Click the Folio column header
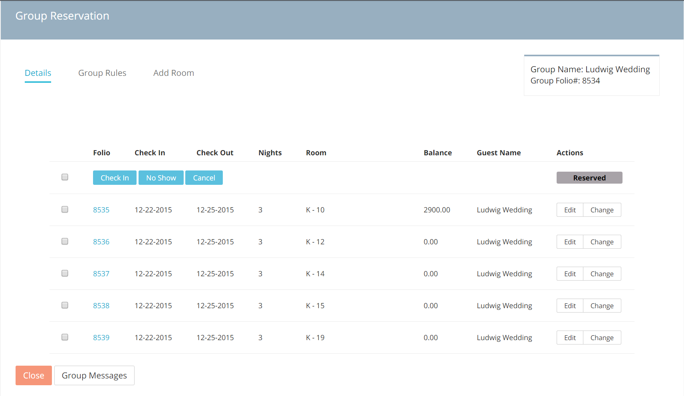The image size is (684, 396). click(101, 153)
